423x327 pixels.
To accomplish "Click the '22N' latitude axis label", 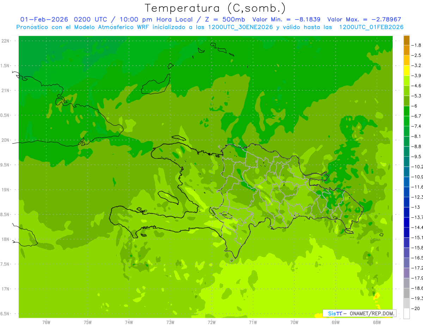I will (5, 41).
